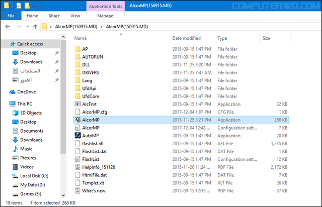This screenshot has width=322, height=207.
Task: Select the HelpInfo_151126 PDF icon
Action: click(77, 167)
